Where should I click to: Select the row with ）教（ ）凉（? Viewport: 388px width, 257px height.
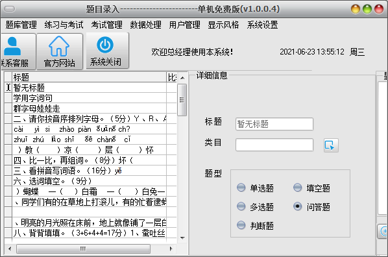coord(89,150)
